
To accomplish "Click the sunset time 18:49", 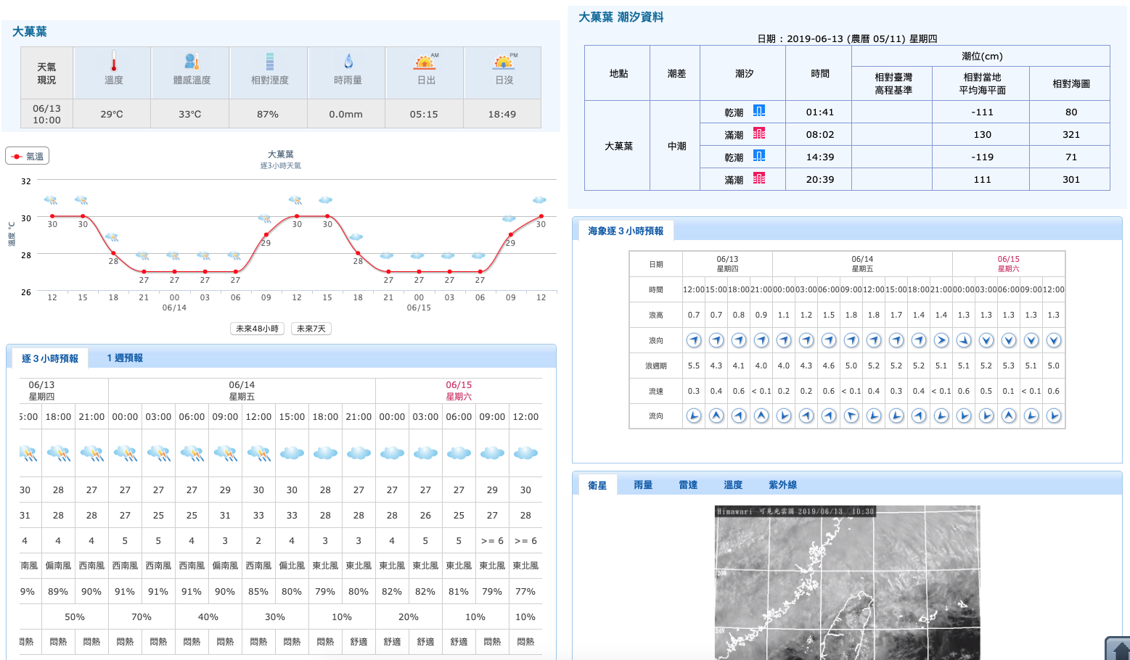I will [502, 115].
